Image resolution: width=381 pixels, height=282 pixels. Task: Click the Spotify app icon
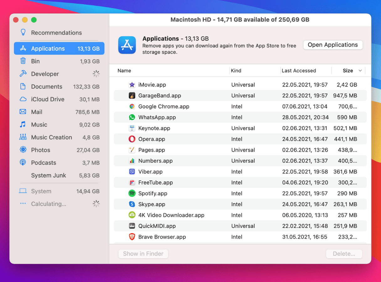132,193
